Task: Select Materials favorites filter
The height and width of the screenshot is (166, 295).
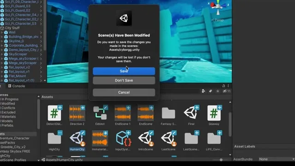Action: (8, 117)
